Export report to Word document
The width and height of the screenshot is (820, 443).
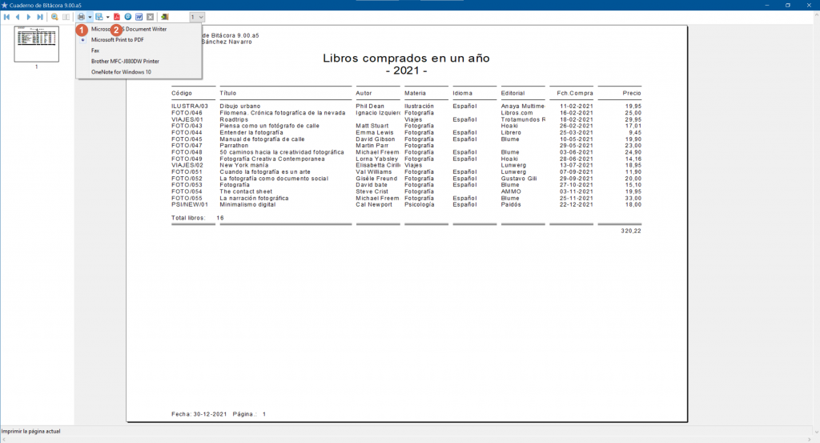click(x=139, y=17)
